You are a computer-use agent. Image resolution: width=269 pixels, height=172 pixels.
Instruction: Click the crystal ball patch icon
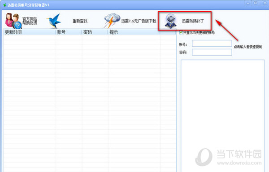170,21
